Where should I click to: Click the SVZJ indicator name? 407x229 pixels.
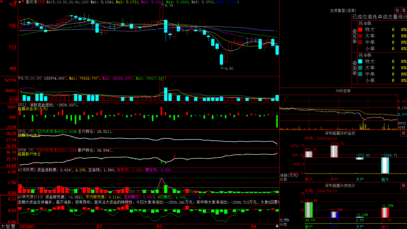point(22,105)
